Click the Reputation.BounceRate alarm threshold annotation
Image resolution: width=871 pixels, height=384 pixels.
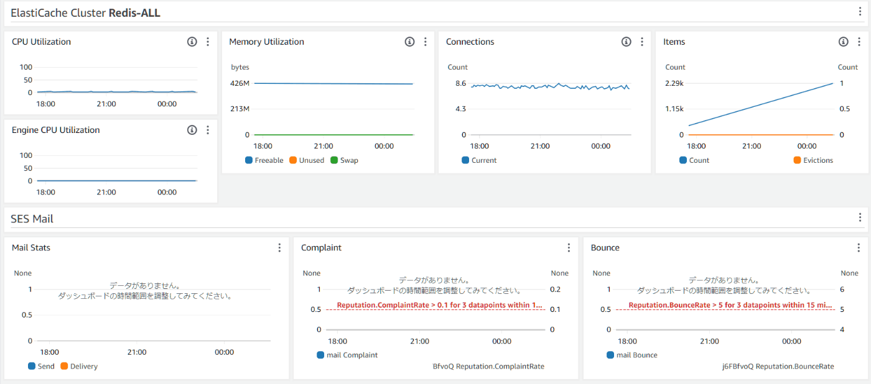[730, 305]
